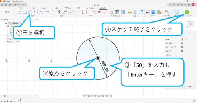Click the Undo arrow
Viewport: 197px width, 103px height.
point(18,5)
